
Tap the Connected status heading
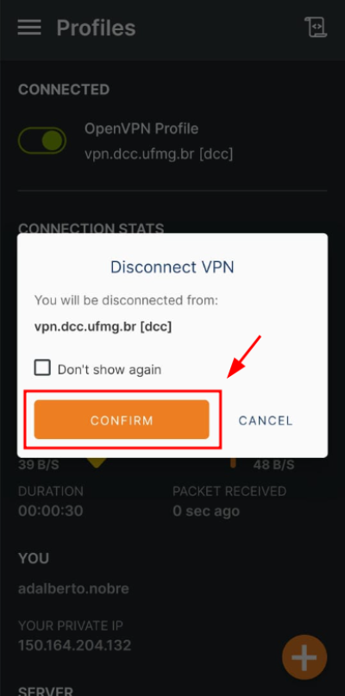click(x=64, y=90)
